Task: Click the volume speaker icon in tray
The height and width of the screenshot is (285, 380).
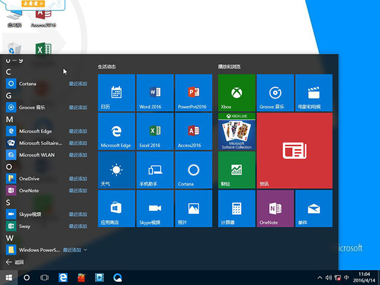Action: [x=328, y=277]
